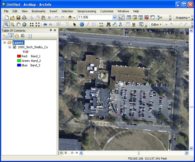Click Fixed Zoom In arrows
This screenshot has height=162, width=195.
[x=32, y=25]
